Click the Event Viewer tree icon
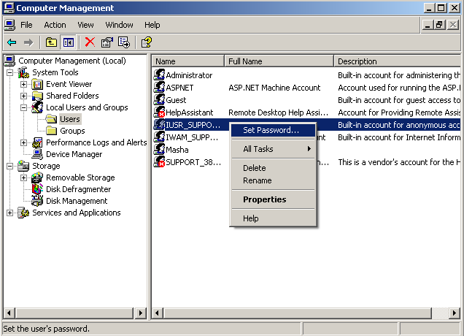Screen dimensions: 464x336 pos(37,85)
